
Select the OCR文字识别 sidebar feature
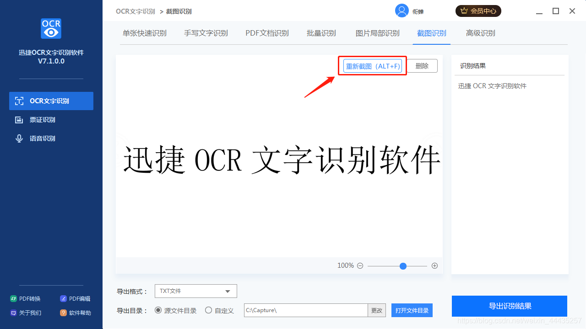click(x=51, y=101)
